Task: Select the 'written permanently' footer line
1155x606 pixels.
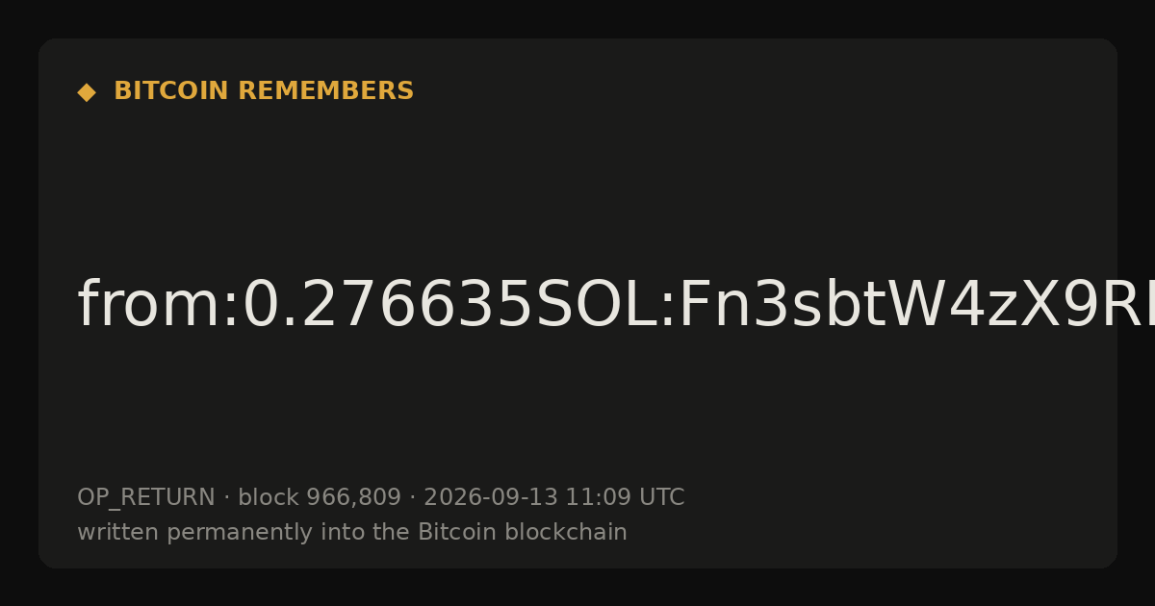Action: (x=352, y=532)
